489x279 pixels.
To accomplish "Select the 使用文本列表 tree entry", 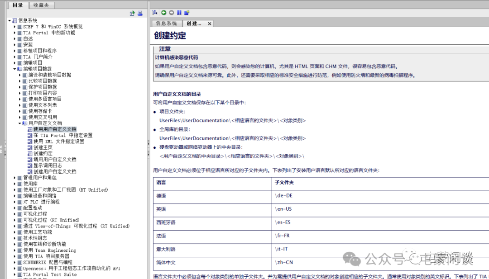I will (43, 105).
